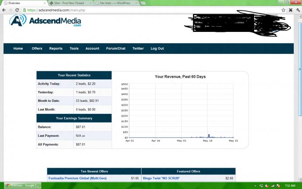This screenshot has height=189, width=302.
Task: Click the 'Your Earnings Summary' header
Action: pos(74,118)
